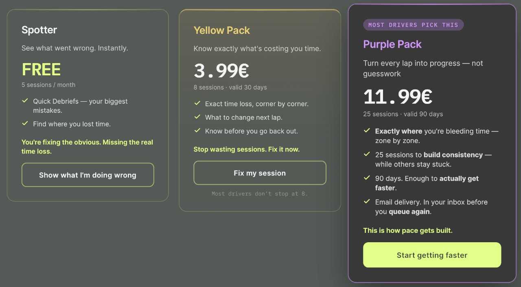Click checkmark next to "25 sessions to build consistency"

367,154
